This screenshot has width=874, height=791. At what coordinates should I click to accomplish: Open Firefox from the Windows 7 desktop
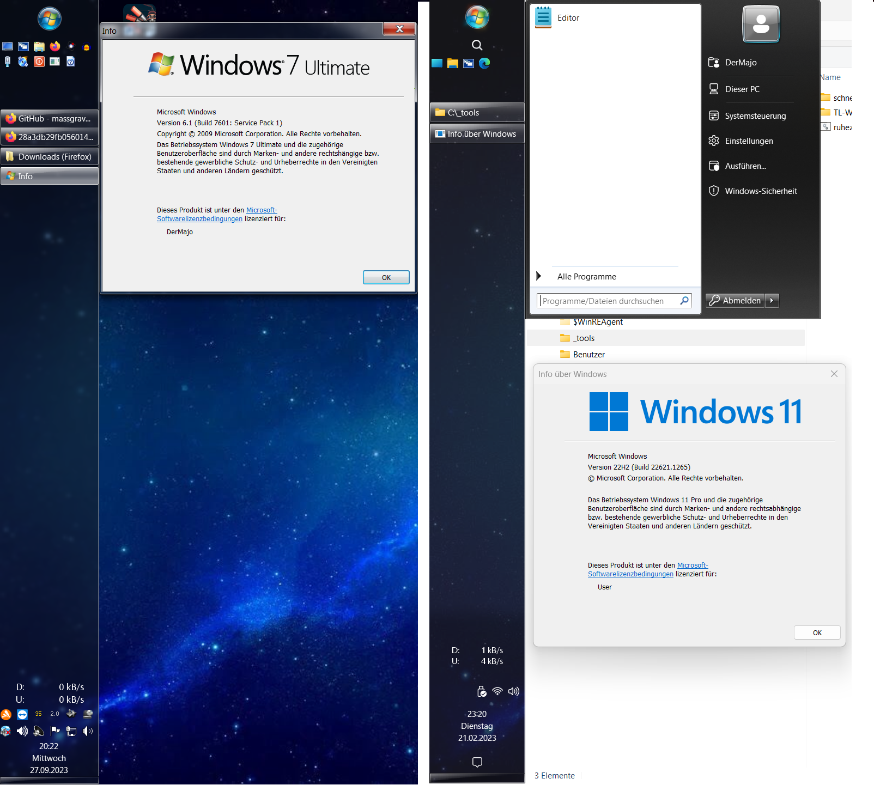click(x=54, y=46)
